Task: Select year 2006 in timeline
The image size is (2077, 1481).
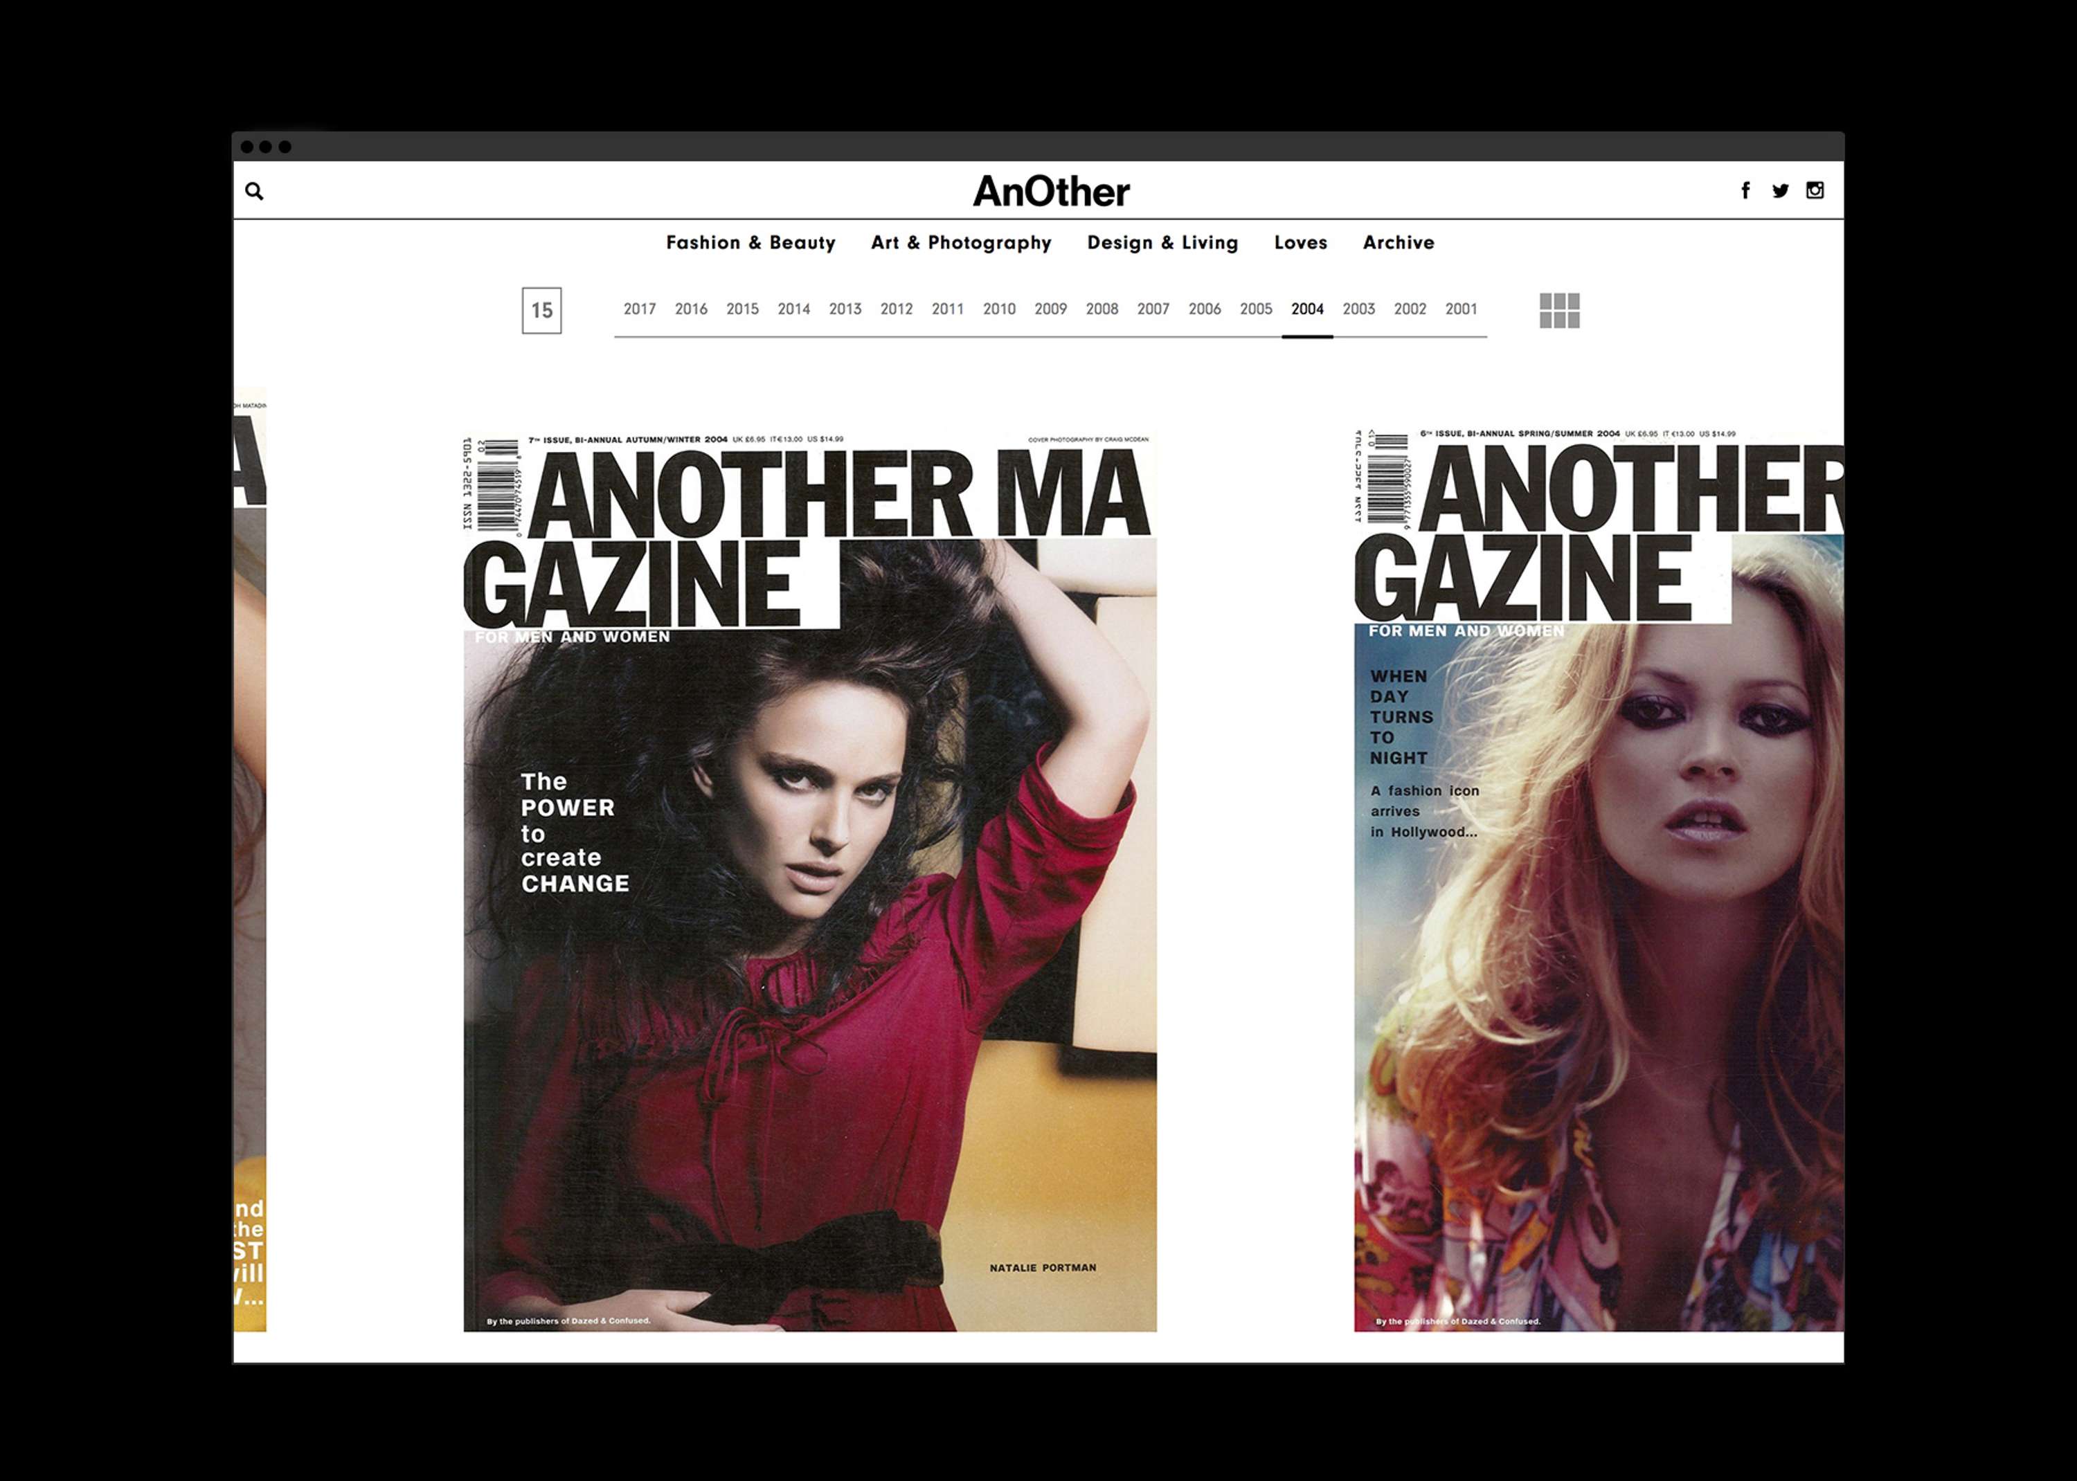Action: click(1205, 309)
